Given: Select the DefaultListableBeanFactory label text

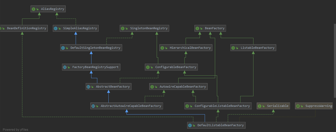Looking at the screenshot, I should click(x=221, y=125).
